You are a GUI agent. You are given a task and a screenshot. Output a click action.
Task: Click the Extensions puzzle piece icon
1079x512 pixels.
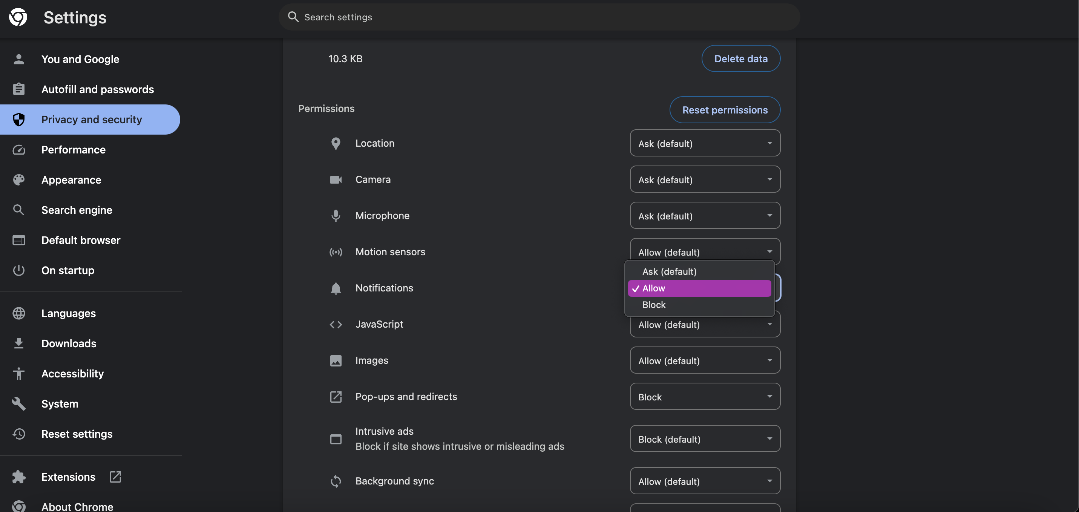[19, 477]
